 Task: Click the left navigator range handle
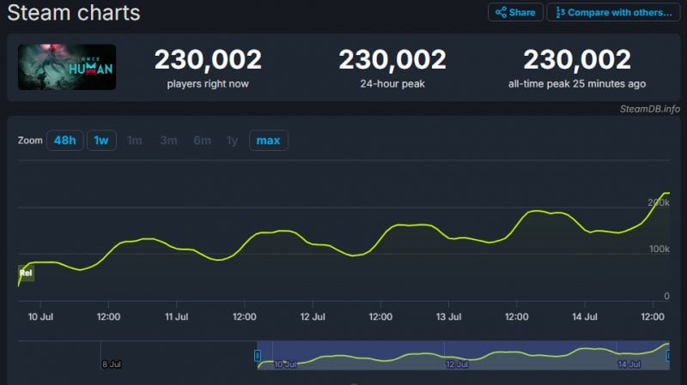click(x=258, y=355)
